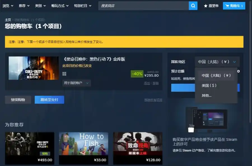Focus the 搜索商店 search field
The image size is (252, 166).
tap(144, 6)
